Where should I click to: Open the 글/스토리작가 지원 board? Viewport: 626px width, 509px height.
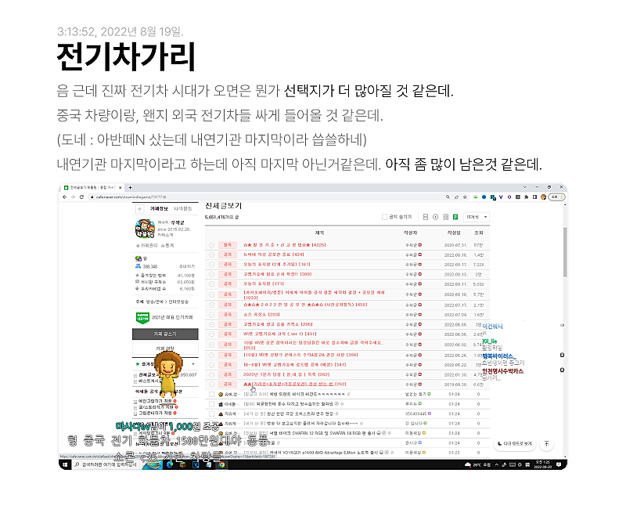[x=155, y=407]
